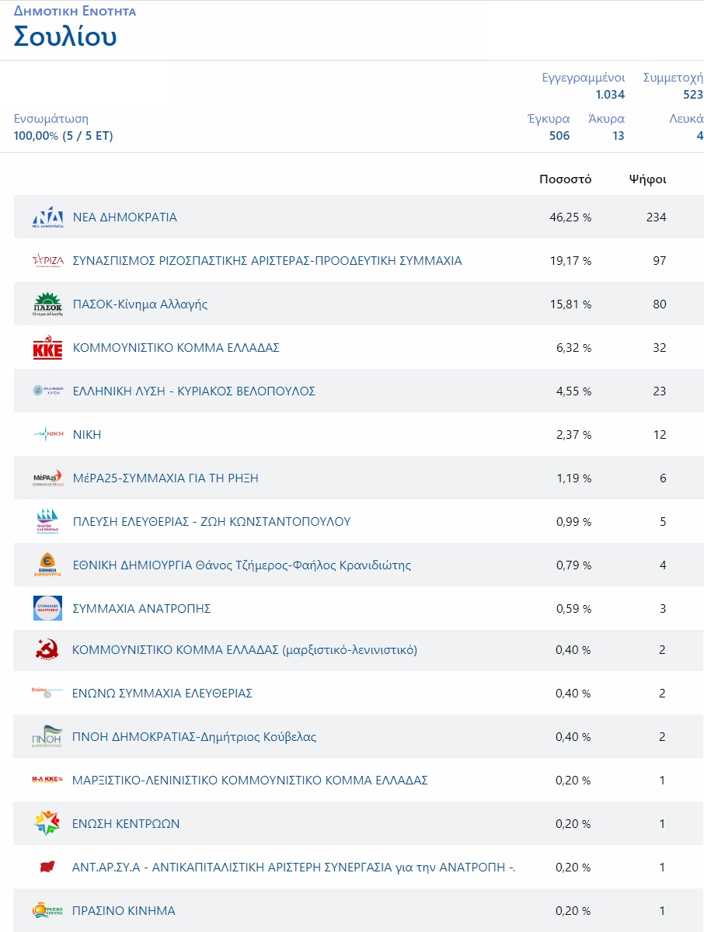
Task: Open the ΑΝΤ.ΑΡ.ΣΥ.Α party link
Action: 294,867
